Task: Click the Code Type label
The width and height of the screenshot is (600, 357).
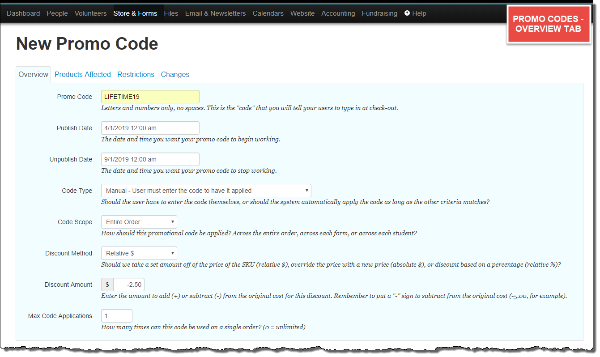Action: [77, 191]
